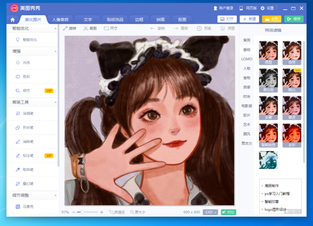Select the 美化图片 tab
Screen dimensions: 313x226
pos(33,20)
